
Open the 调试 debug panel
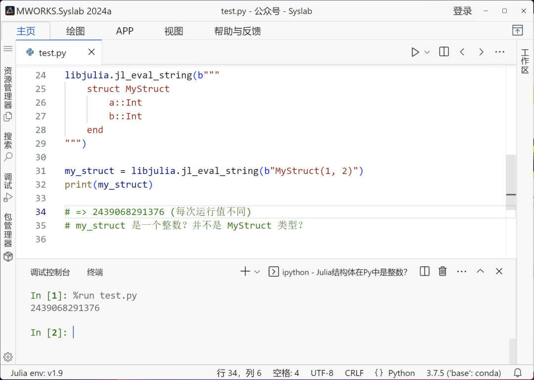(8, 185)
